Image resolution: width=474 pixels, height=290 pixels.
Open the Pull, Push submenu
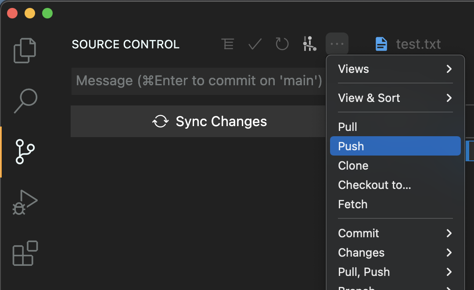[x=395, y=272]
